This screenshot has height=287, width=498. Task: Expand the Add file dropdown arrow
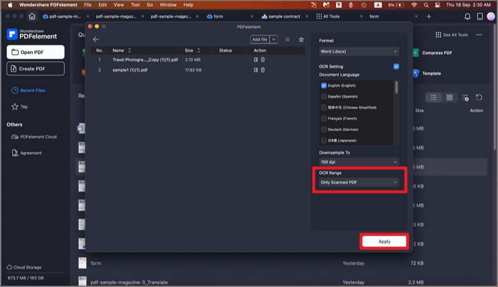click(273, 40)
